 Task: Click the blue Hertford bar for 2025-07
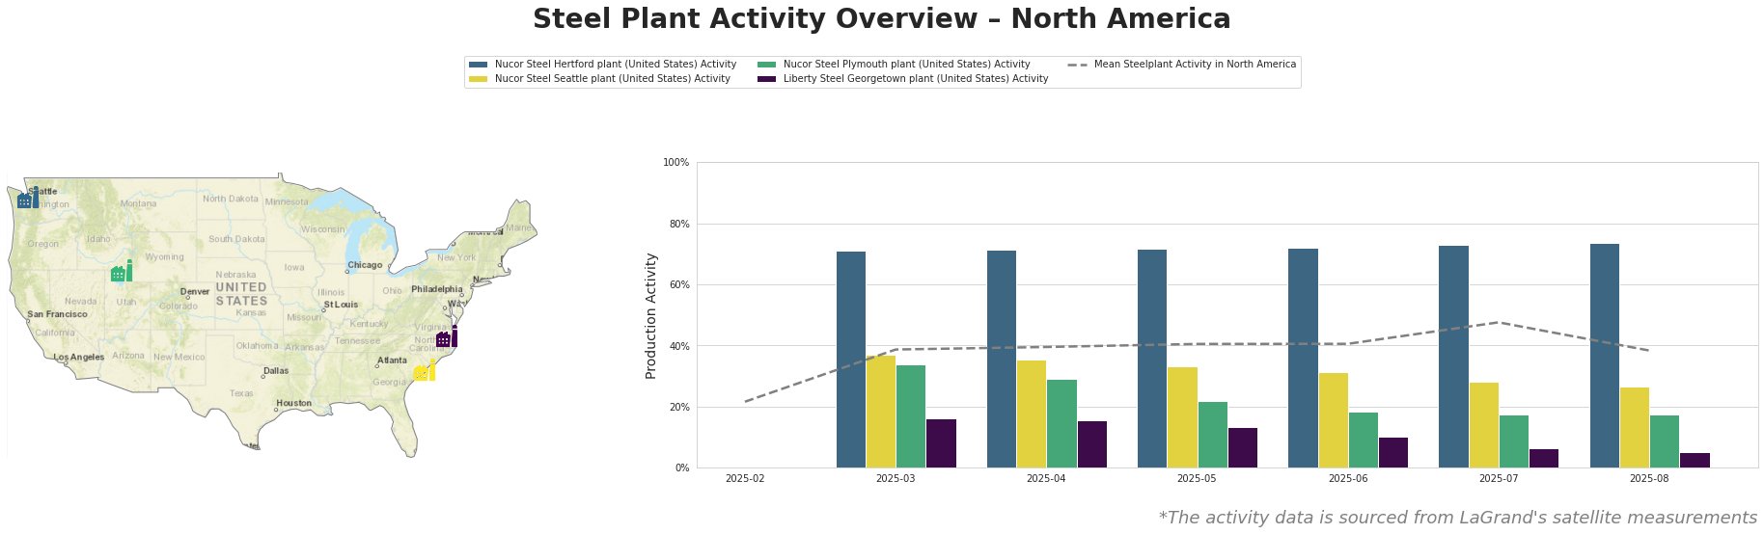[1453, 357]
